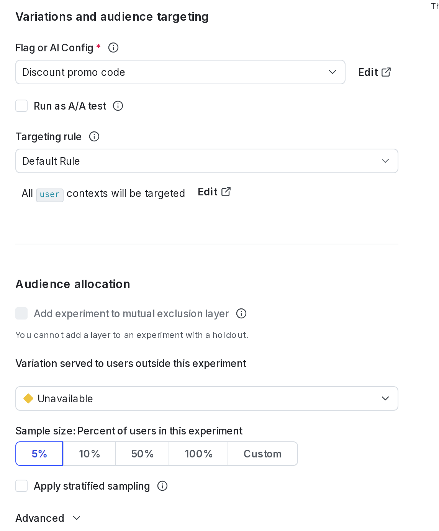
Task: Click Edit next to targeted user contexts
Action: [207, 192]
